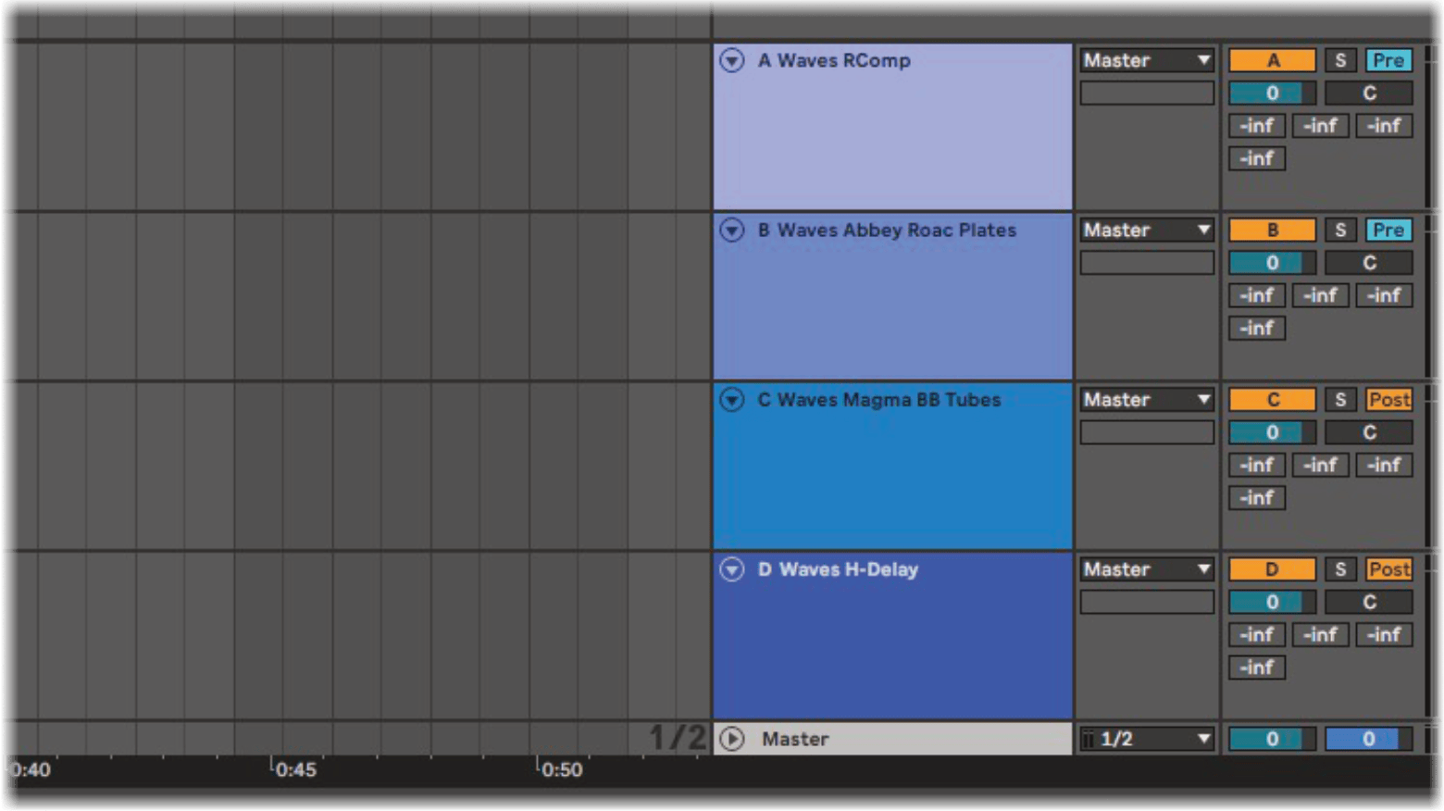The height and width of the screenshot is (811, 1444).
Task: Collapse the C Waves Magma BB Tubes track
Action: pos(732,399)
